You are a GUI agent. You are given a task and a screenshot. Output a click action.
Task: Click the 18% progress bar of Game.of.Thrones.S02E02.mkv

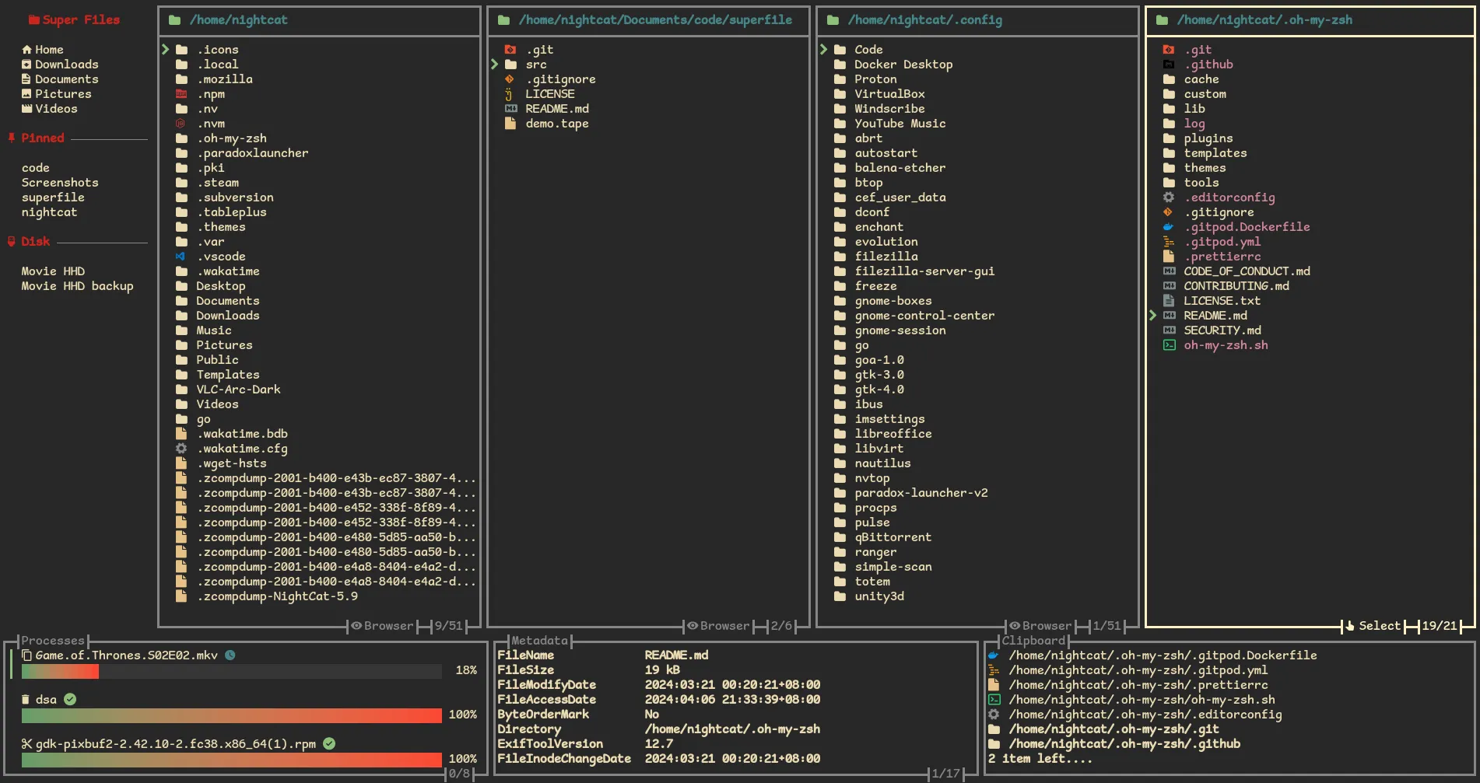[233, 672]
